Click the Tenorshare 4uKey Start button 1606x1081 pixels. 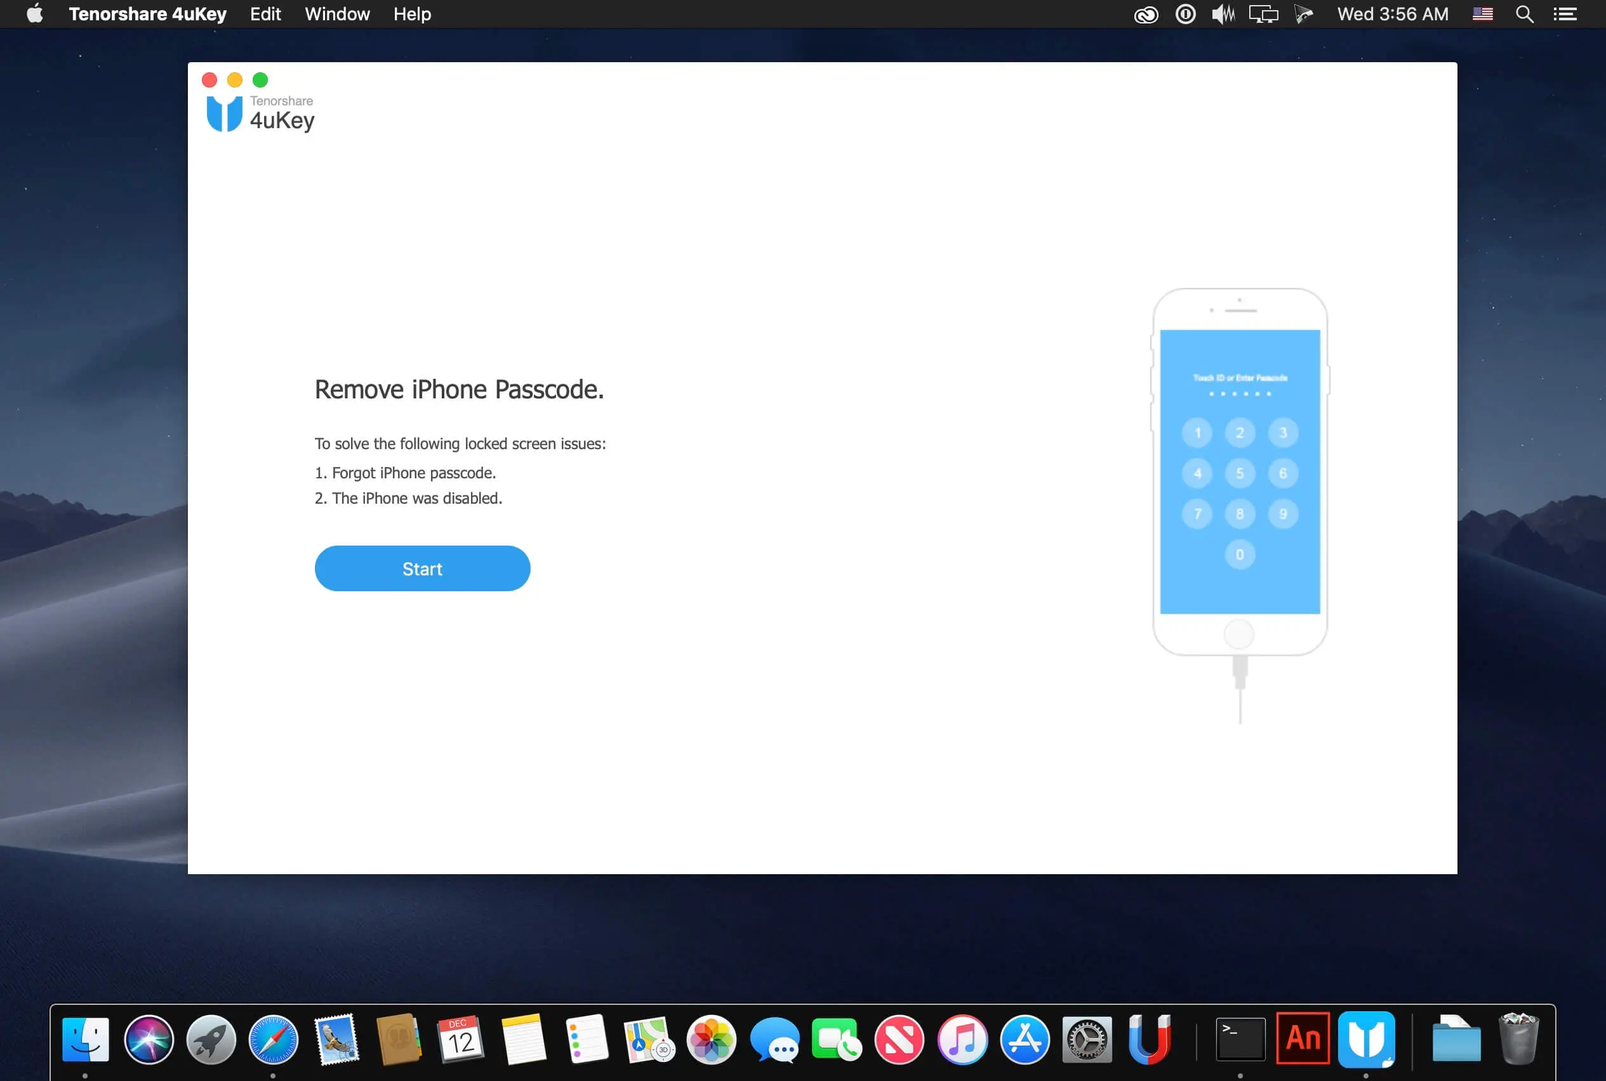point(422,568)
